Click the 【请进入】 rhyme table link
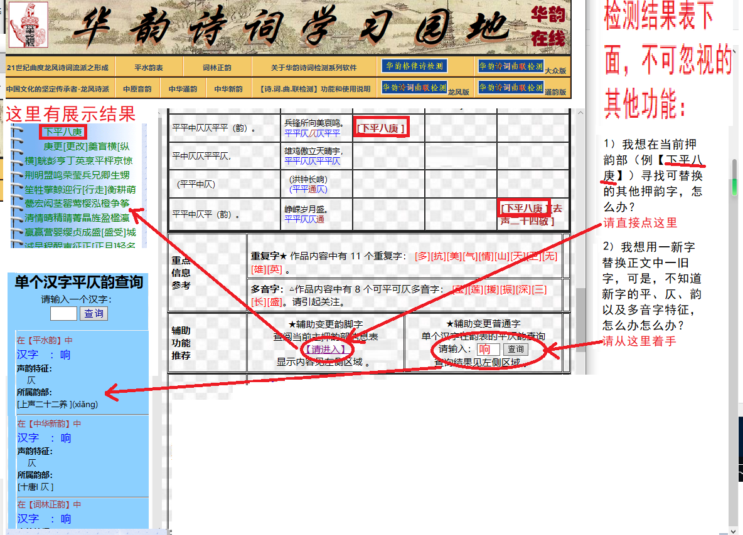 coord(325,349)
